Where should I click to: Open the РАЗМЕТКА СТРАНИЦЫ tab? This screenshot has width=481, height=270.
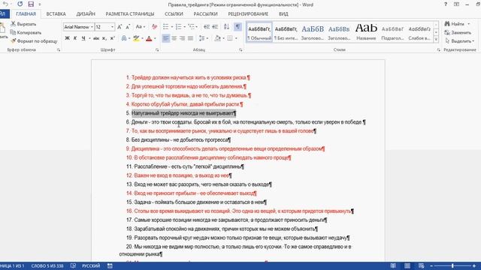pos(130,13)
